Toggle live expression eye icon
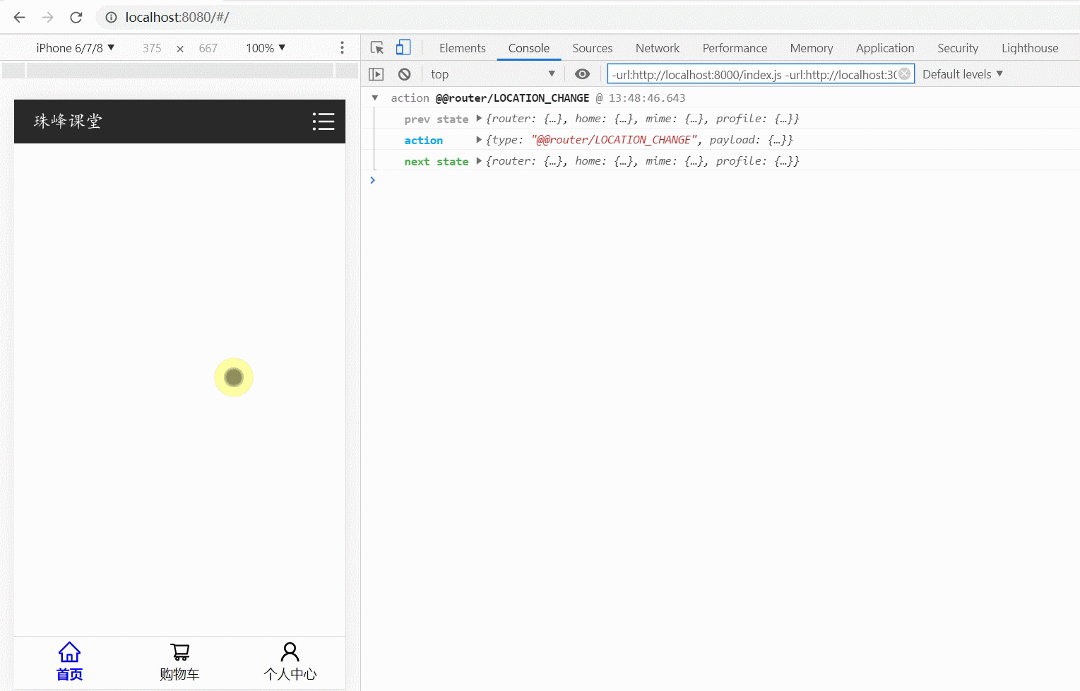The image size is (1080, 691). click(x=582, y=74)
